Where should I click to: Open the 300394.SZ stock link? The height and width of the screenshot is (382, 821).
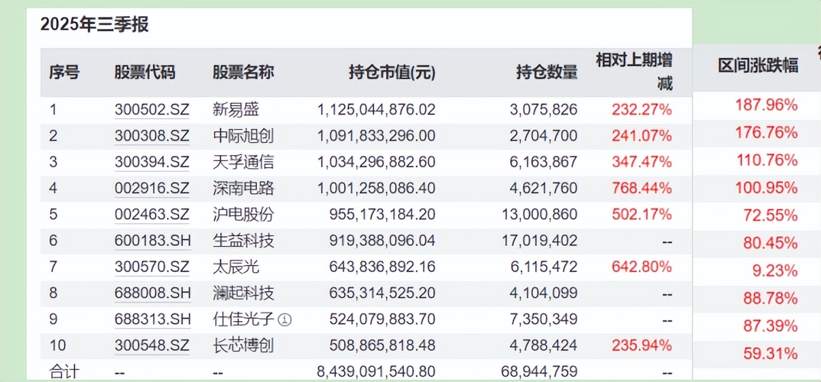[152, 162]
